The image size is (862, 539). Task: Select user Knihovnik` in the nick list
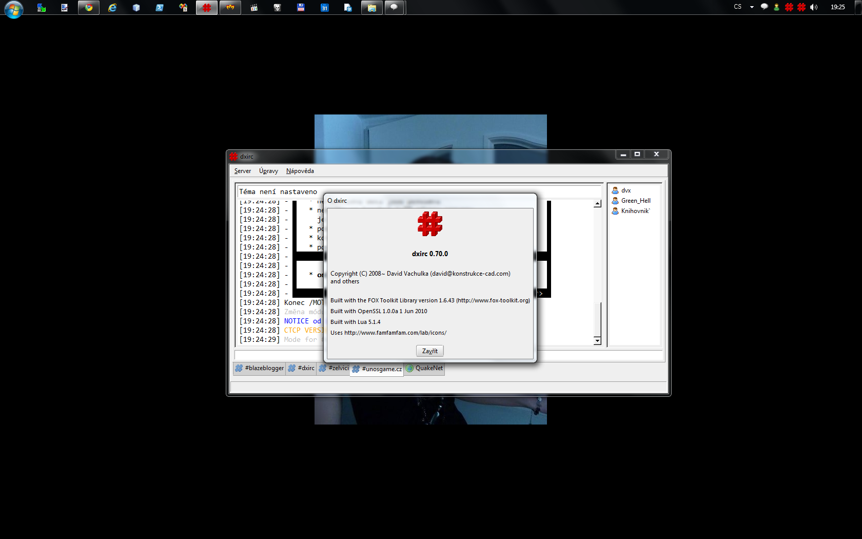631,211
